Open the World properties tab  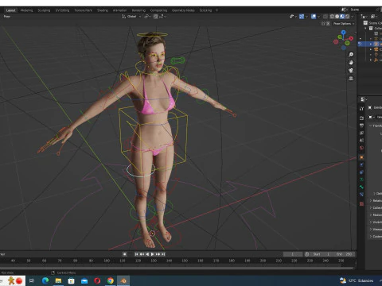point(361,148)
